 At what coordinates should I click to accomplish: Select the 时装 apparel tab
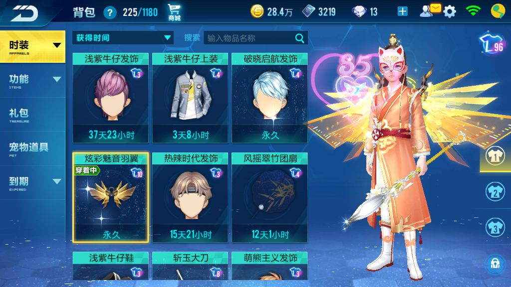(32, 46)
